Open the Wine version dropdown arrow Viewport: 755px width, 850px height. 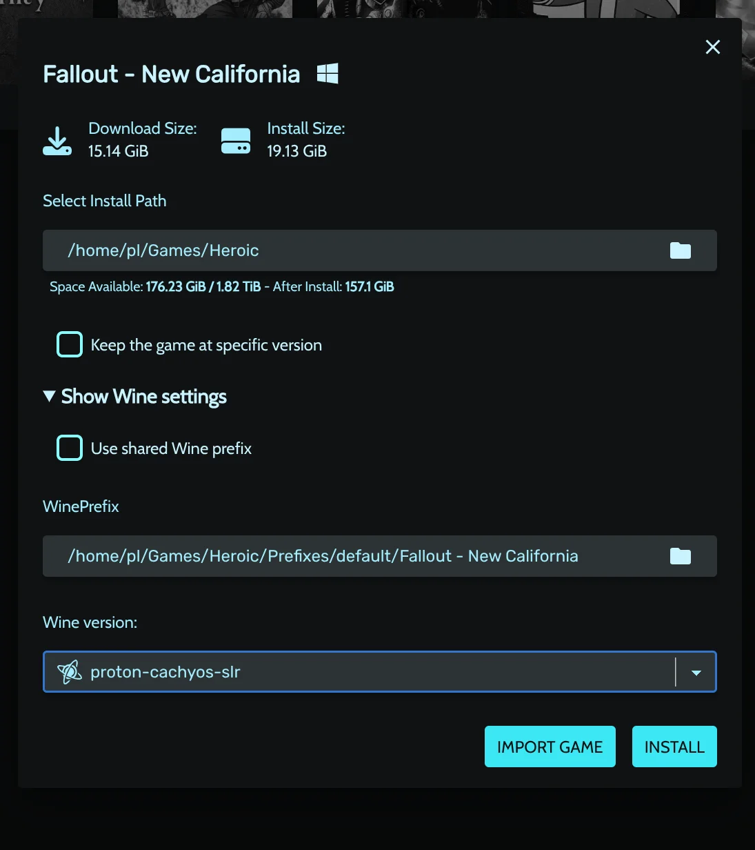pyautogui.click(x=696, y=673)
